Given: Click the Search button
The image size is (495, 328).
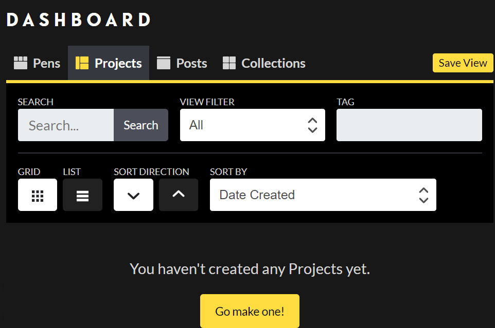Looking at the screenshot, I should 141,125.
